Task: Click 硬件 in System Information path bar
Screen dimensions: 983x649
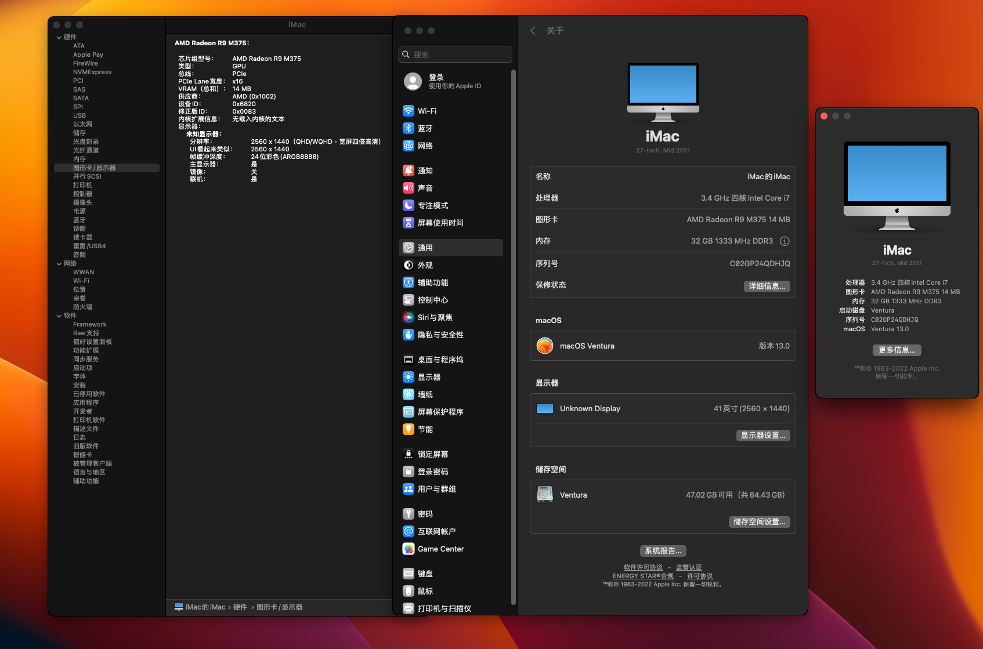Action: click(240, 607)
